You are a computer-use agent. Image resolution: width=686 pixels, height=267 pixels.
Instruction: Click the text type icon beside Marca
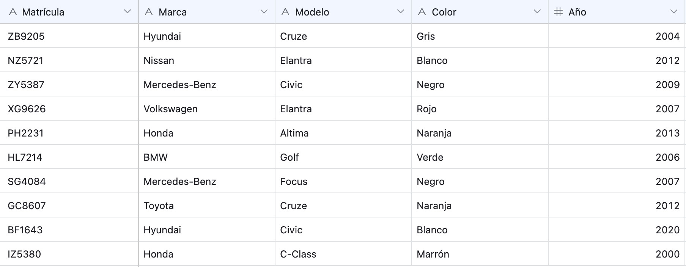(149, 12)
